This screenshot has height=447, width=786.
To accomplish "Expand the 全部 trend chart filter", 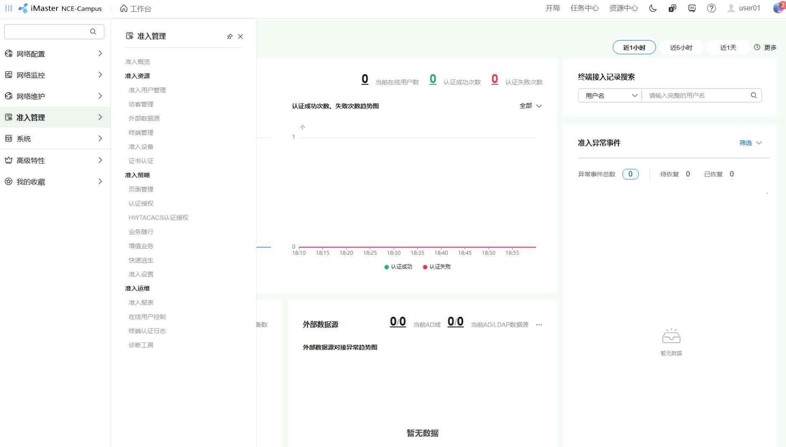I will (531, 106).
